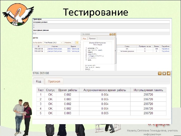Viewport: 181px width, 136px height.
Task: Open Дмитрий Ветлужских link in row 1706-265104
Action: click(x=55, y=51)
